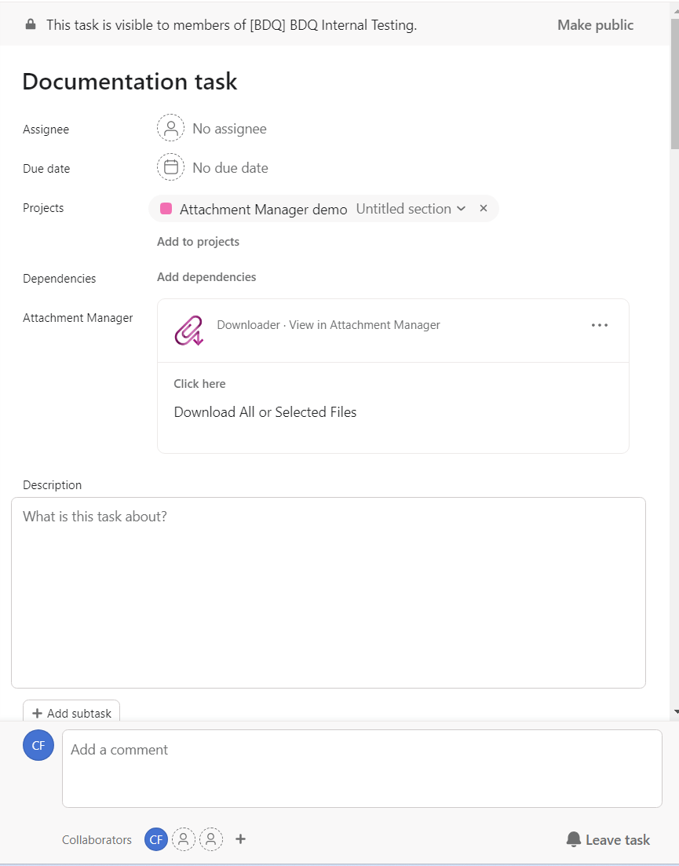
Task: Click the due date calendar icon
Action: (170, 167)
